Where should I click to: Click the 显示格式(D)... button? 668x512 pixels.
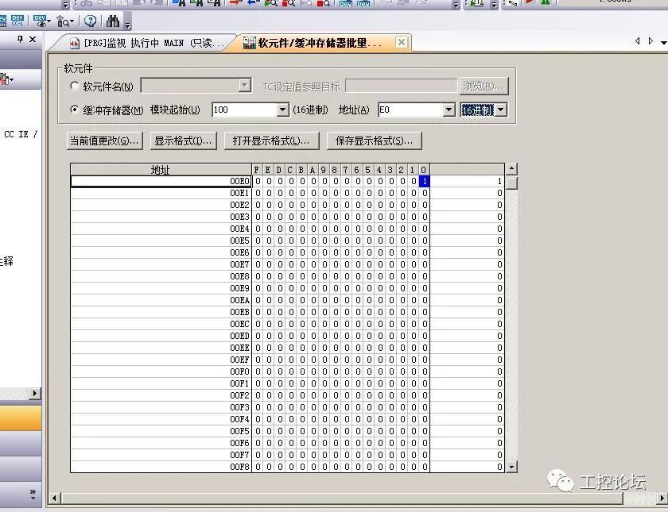[183, 141]
